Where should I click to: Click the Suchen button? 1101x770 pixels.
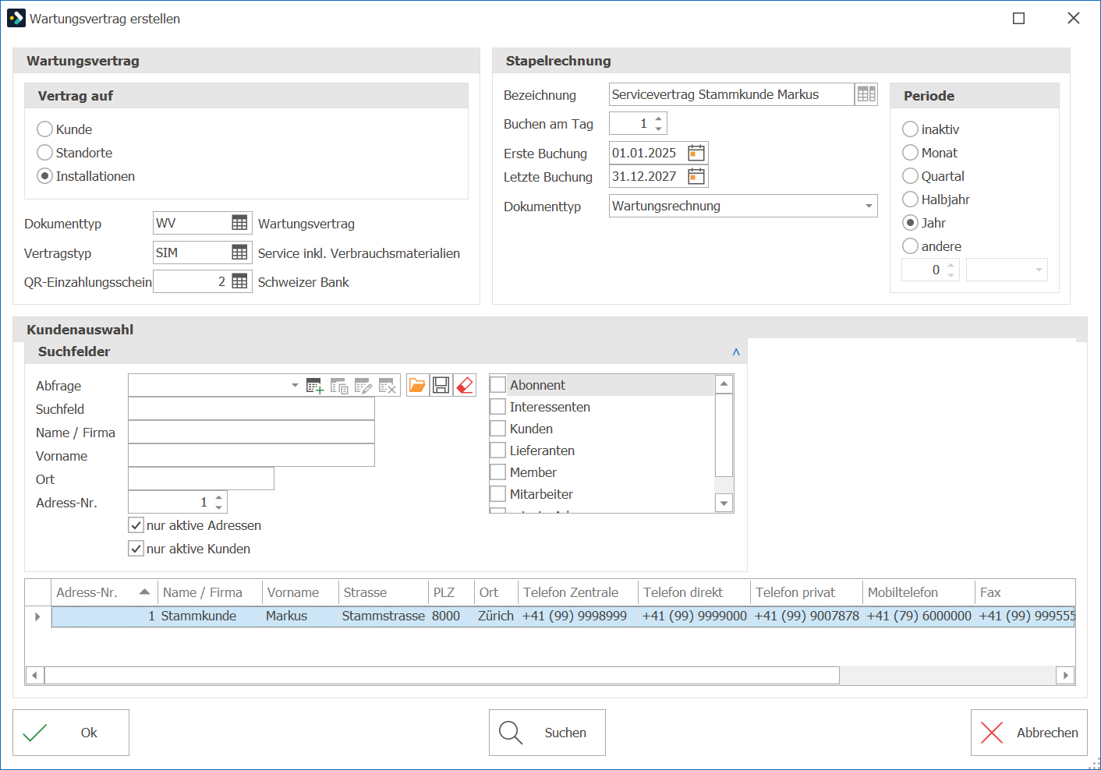pos(547,733)
